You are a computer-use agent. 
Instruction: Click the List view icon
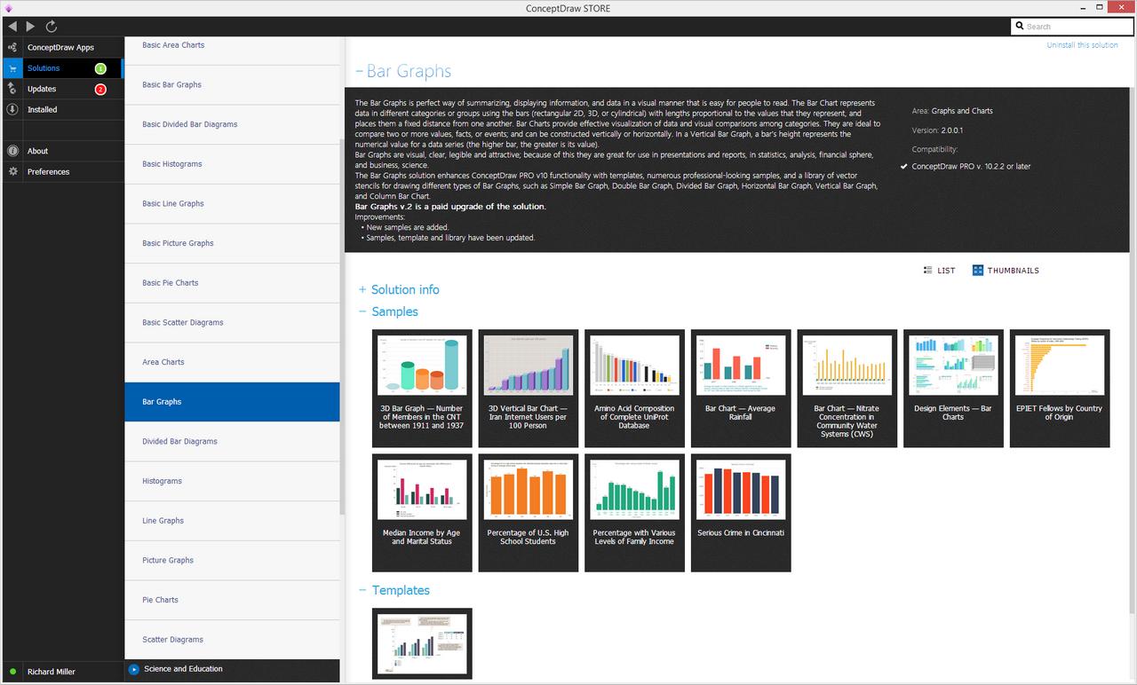point(928,270)
